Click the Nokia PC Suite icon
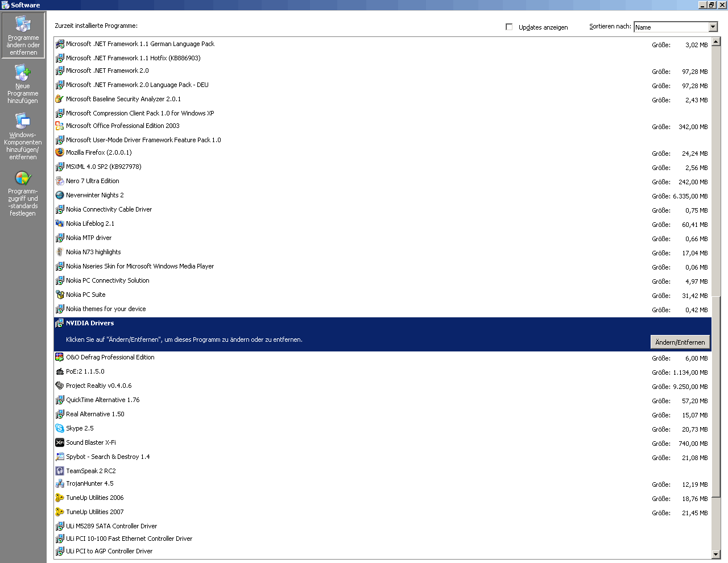The height and width of the screenshot is (563, 728). (x=60, y=295)
